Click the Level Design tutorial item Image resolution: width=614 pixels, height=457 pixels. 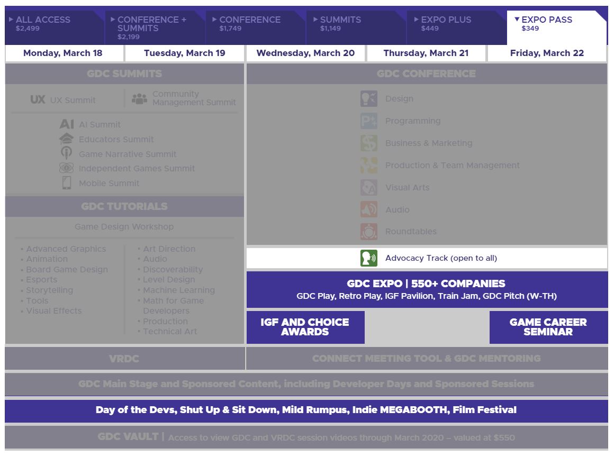pyautogui.click(x=169, y=280)
